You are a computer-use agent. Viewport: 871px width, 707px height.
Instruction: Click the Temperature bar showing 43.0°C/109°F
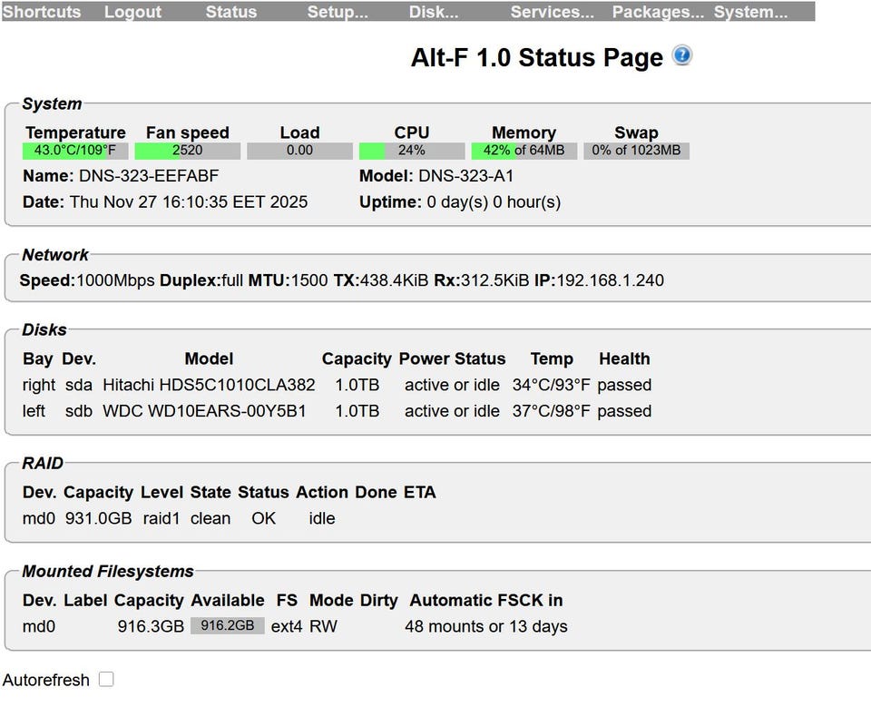[75, 151]
